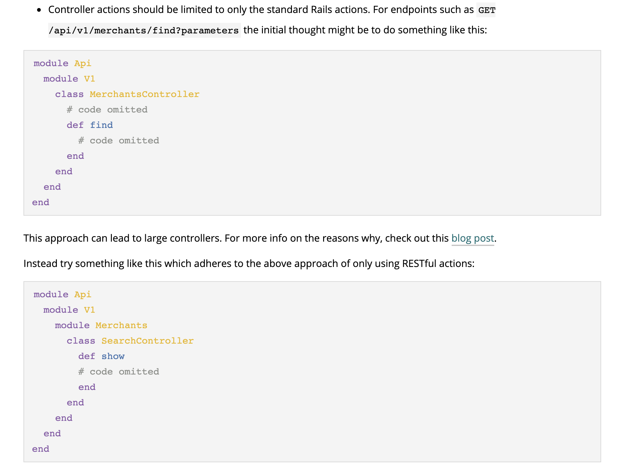Viewport: 624px width, 474px height.
Task: Open the blog post link
Action: tap(473, 238)
